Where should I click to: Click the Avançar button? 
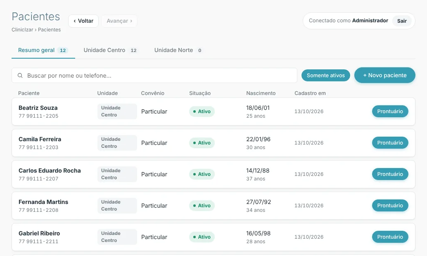(119, 21)
